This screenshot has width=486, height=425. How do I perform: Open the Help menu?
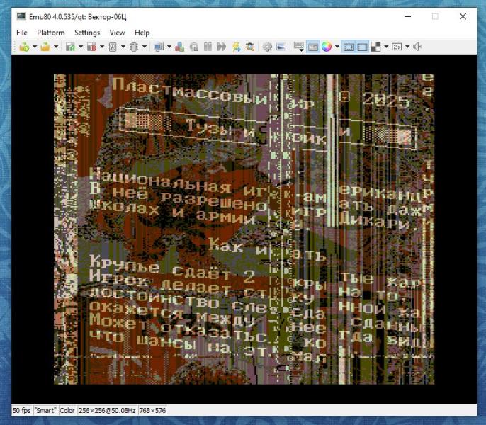click(x=142, y=33)
